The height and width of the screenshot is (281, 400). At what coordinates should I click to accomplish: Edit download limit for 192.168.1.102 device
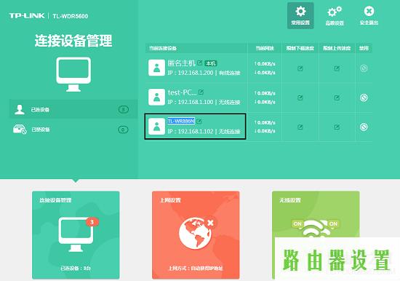click(x=300, y=127)
